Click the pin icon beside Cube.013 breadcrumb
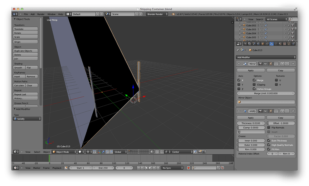The width and height of the screenshot is (309, 186). pyautogui.click(x=238, y=50)
